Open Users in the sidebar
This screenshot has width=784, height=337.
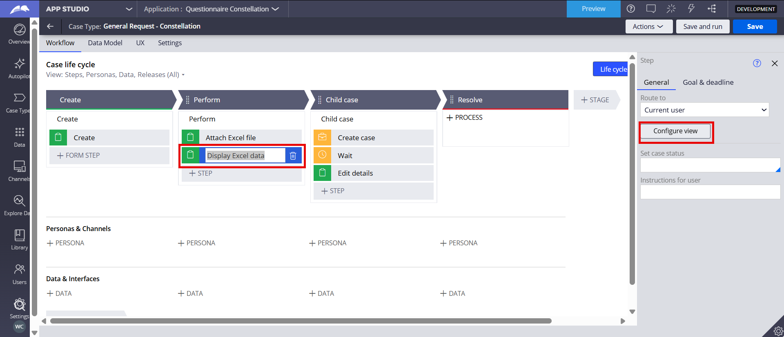point(19,274)
